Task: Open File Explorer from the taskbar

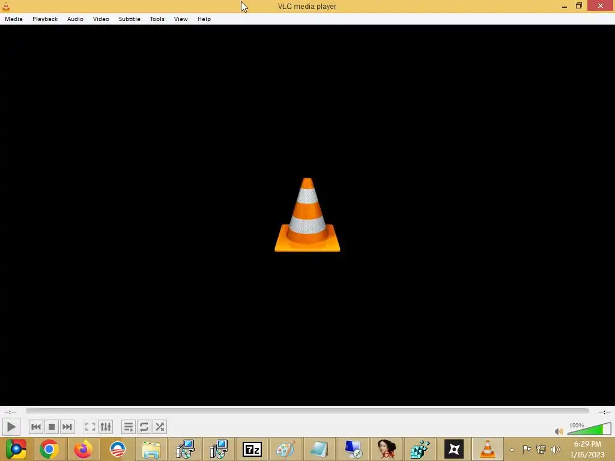Action: click(151, 449)
